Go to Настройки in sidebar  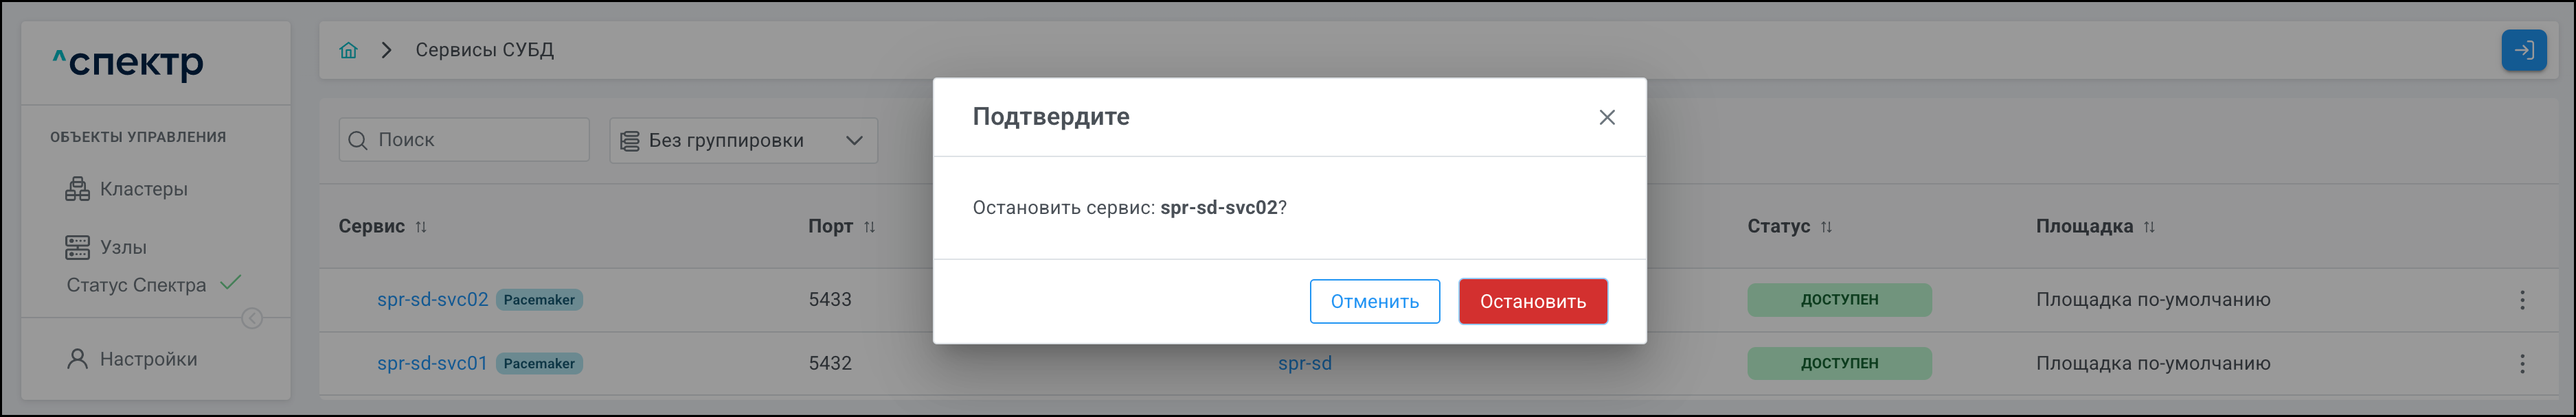coord(148,359)
